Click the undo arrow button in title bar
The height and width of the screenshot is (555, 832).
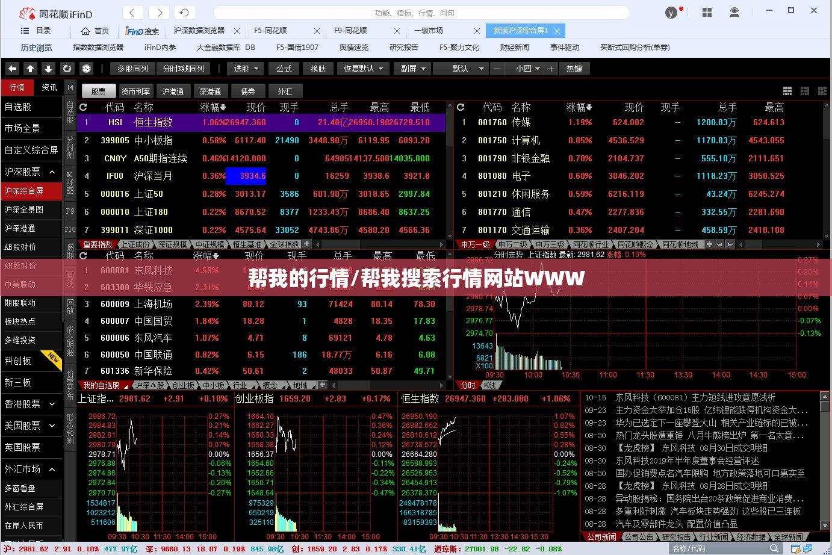point(184,12)
